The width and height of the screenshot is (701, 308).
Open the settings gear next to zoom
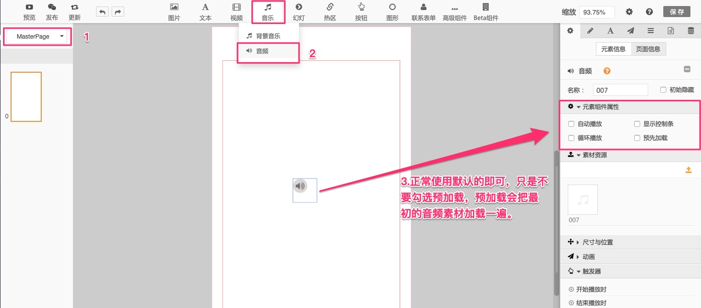coord(629,12)
